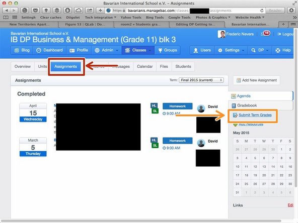Open the Classes dropdown menu
This screenshot has width=298, height=223.
pos(138,50)
